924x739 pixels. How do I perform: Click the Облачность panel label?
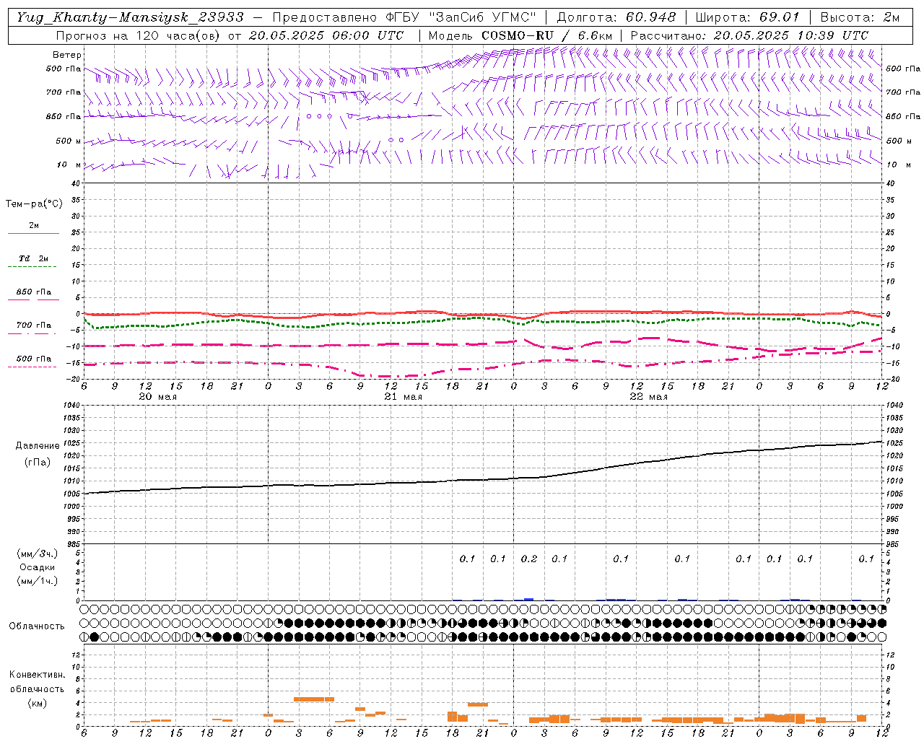[x=37, y=626]
